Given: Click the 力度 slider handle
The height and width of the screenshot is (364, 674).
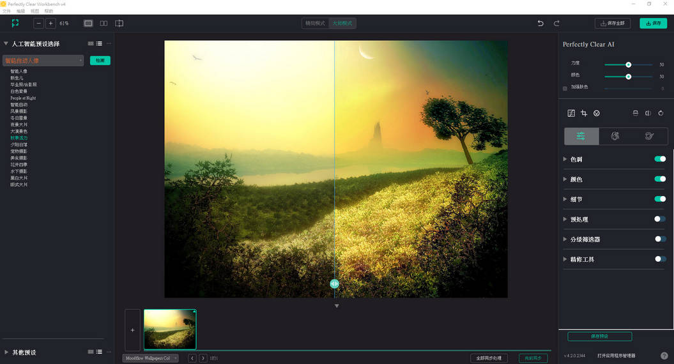Looking at the screenshot, I should point(629,64).
